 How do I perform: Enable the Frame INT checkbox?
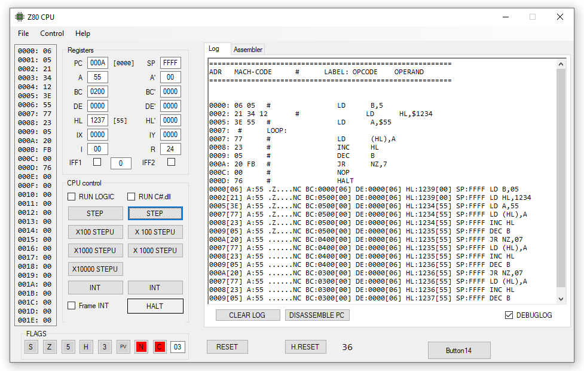click(72, 305)
